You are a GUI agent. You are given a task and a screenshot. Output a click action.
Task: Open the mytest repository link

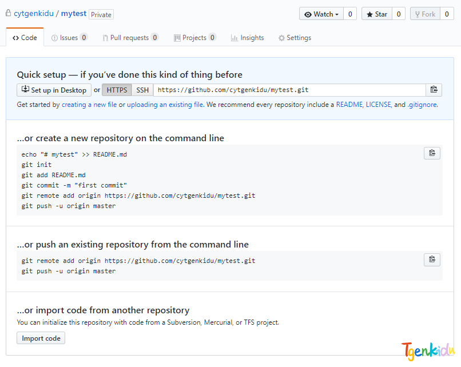[74, 14]
